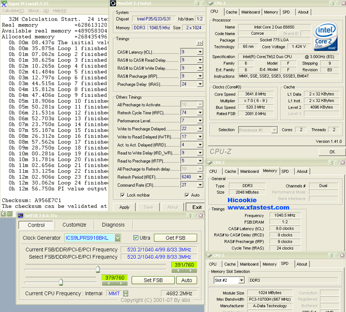Close the CPU-Z Memory window
346x312 pixels.
343,162
